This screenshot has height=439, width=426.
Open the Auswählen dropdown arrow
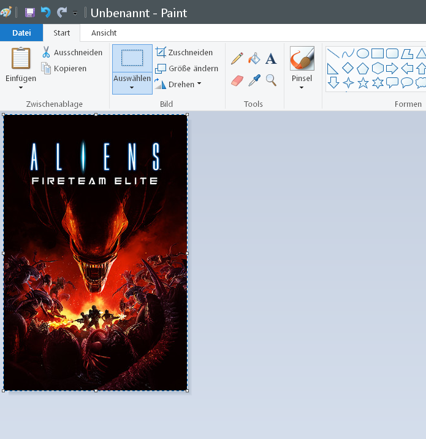(132, 87)
